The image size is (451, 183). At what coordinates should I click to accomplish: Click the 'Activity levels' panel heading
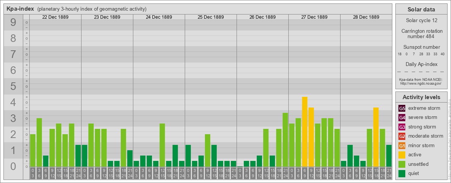tap(421, 97)
